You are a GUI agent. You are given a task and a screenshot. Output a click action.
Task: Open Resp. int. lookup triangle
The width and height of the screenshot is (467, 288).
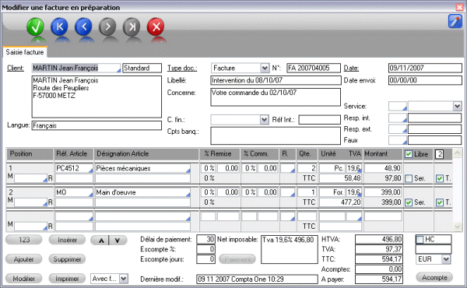tap(404, 121)
